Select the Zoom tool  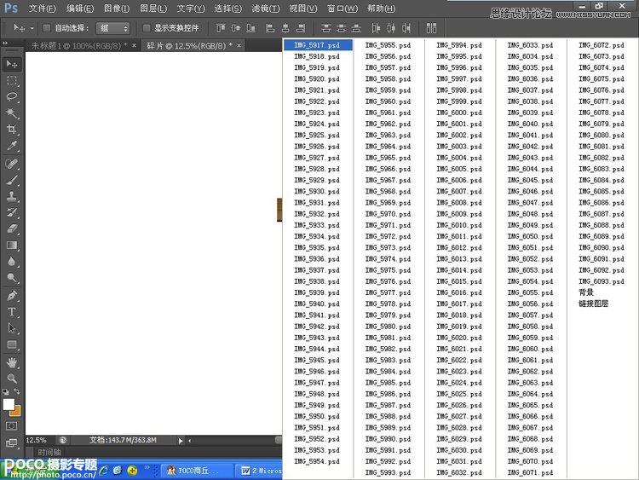12,379
